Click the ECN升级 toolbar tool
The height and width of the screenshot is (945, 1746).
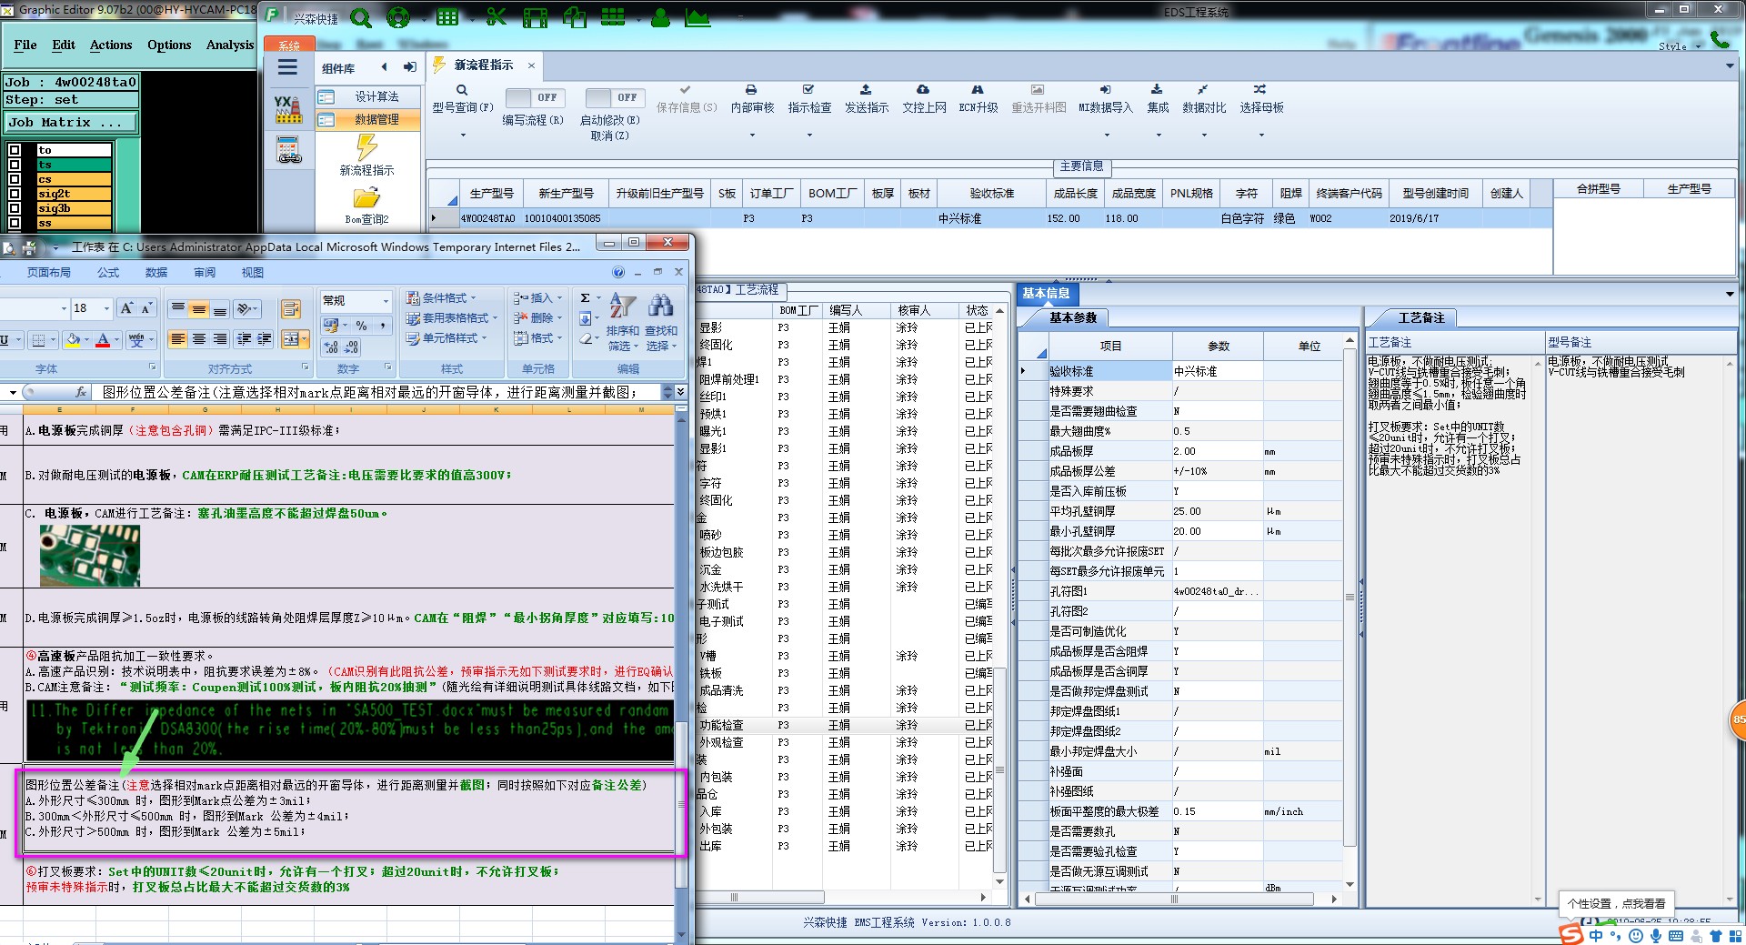pos(978,100)
